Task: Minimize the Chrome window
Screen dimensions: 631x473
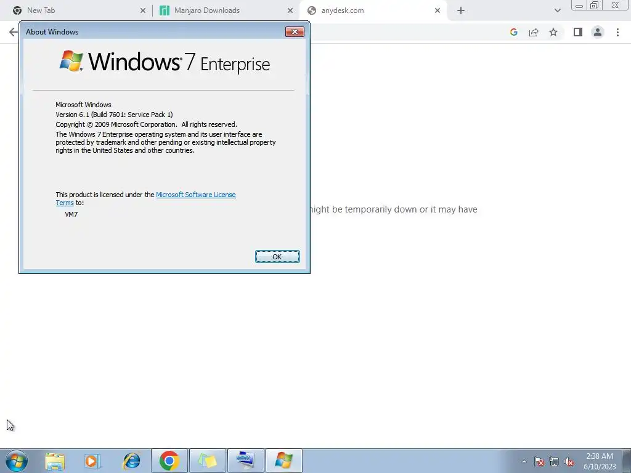Action: pyautogui.click(x=579, y=6)
